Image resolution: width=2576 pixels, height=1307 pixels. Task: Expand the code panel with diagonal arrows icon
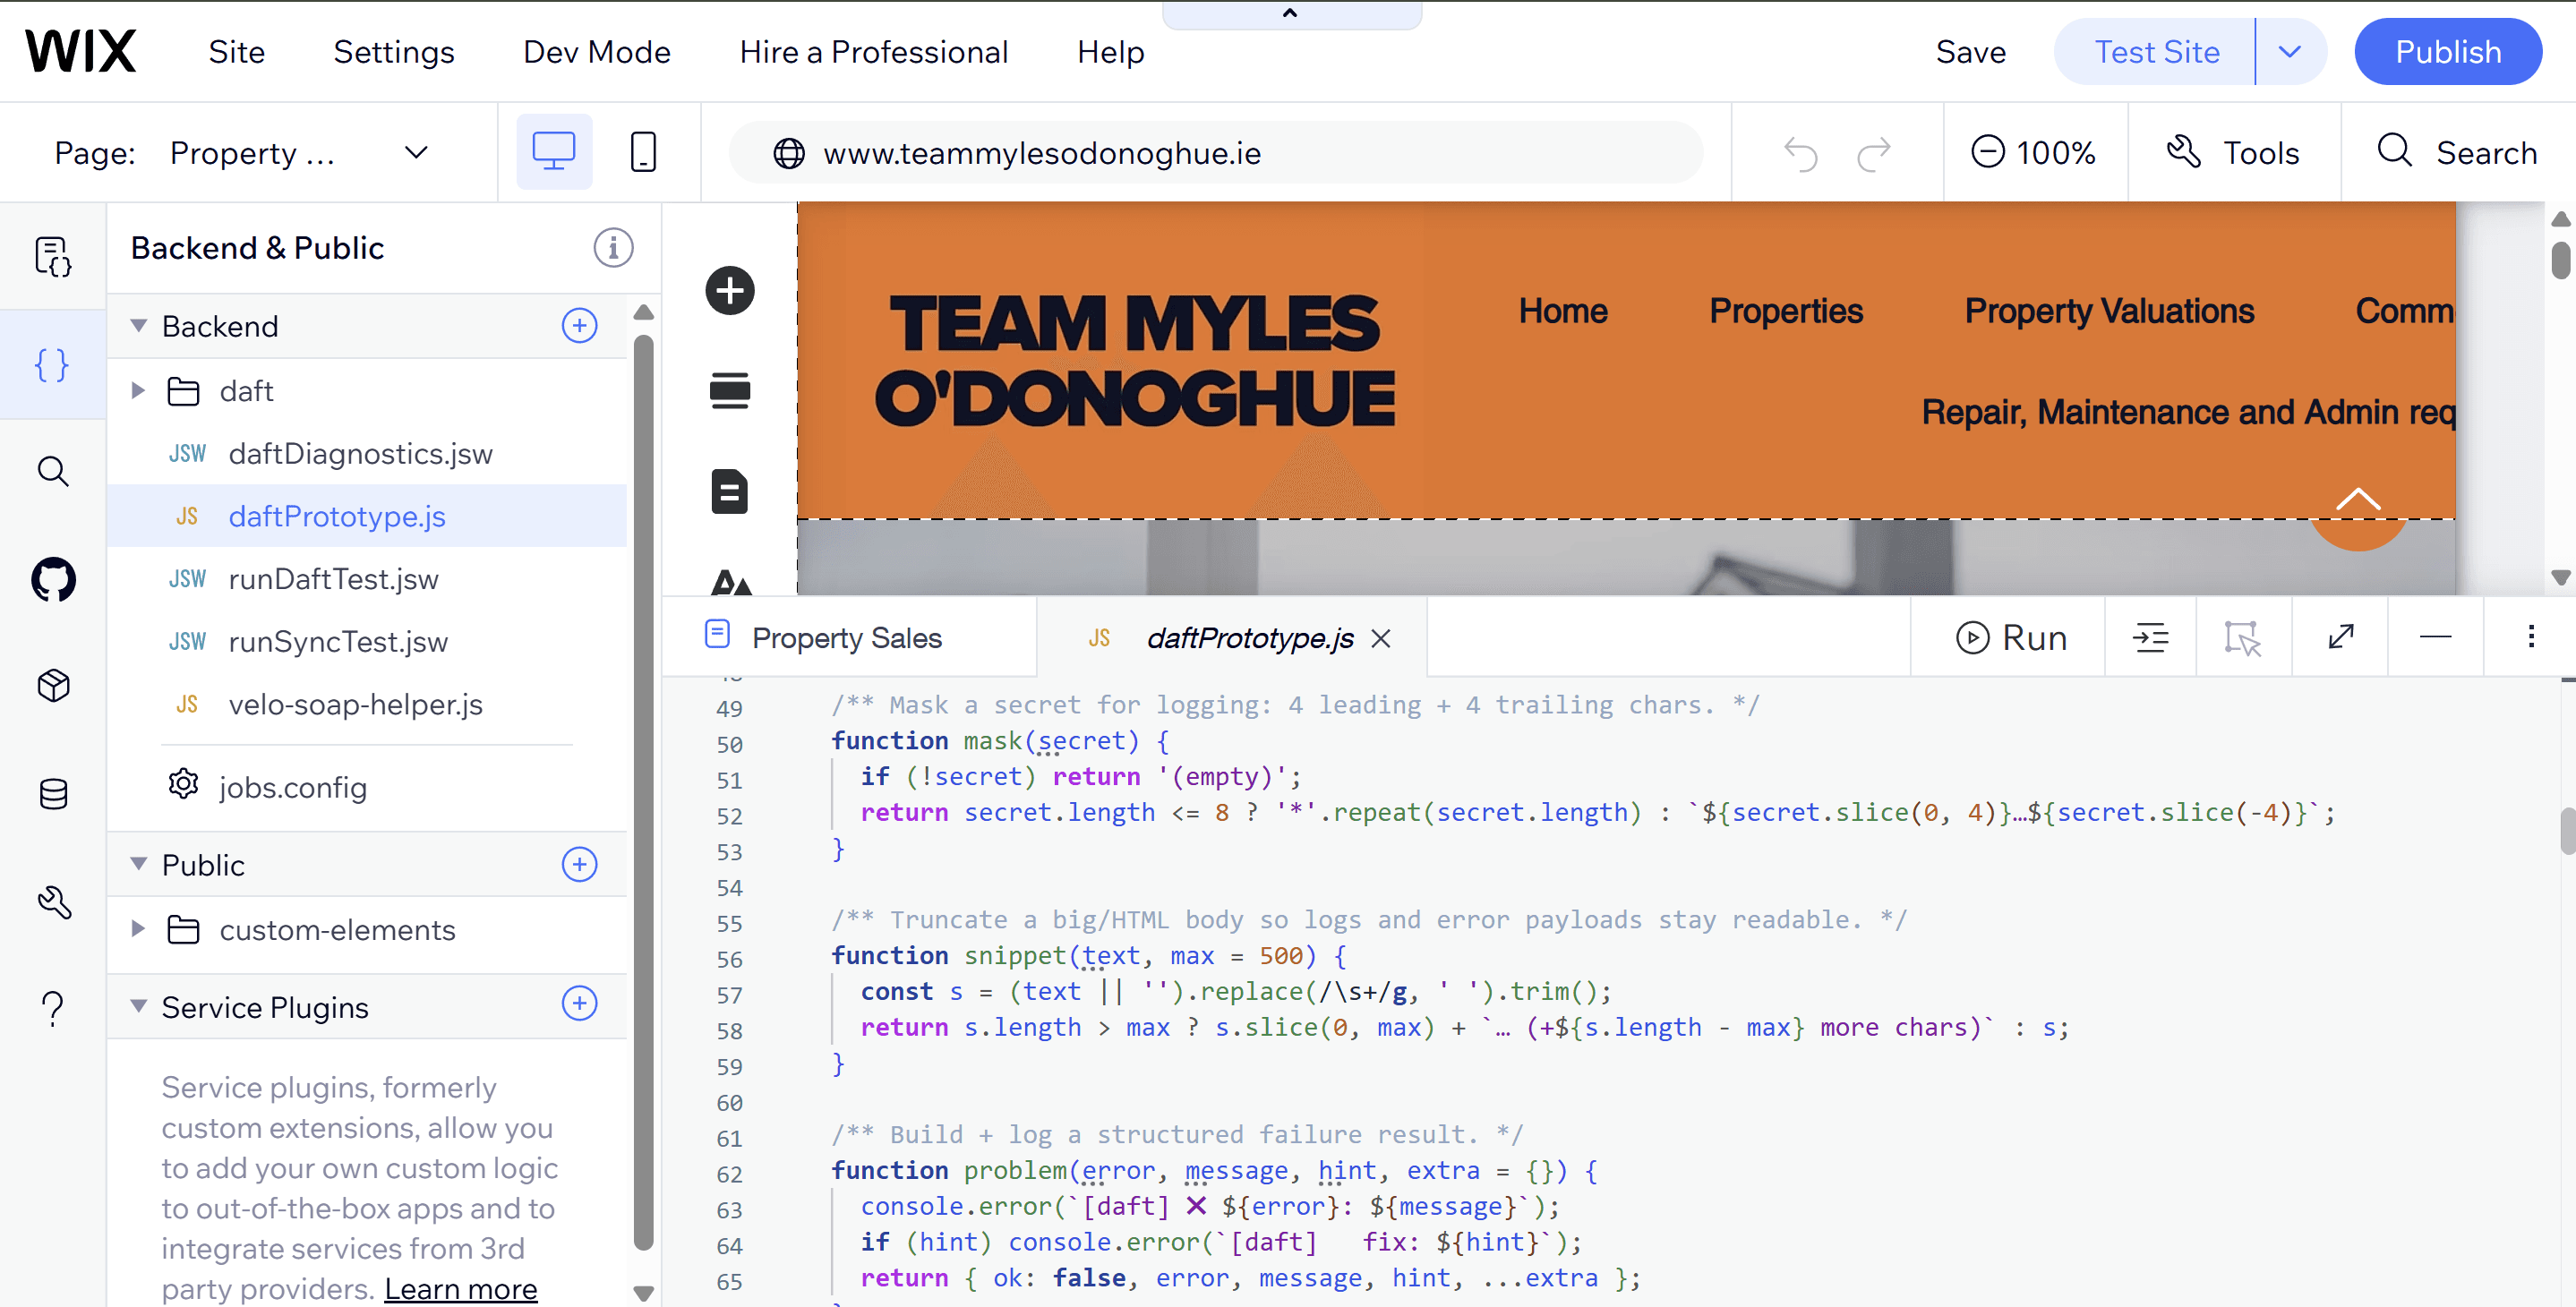coord(2340,637)
